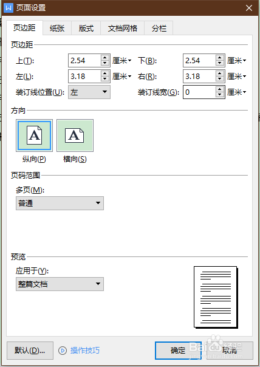260x367 pixels.
Task: Confirm settings with the 确定 button
Action: 178,351
